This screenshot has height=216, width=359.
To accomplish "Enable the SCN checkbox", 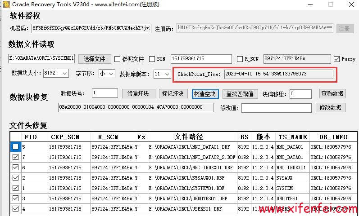I will point(152,59).
